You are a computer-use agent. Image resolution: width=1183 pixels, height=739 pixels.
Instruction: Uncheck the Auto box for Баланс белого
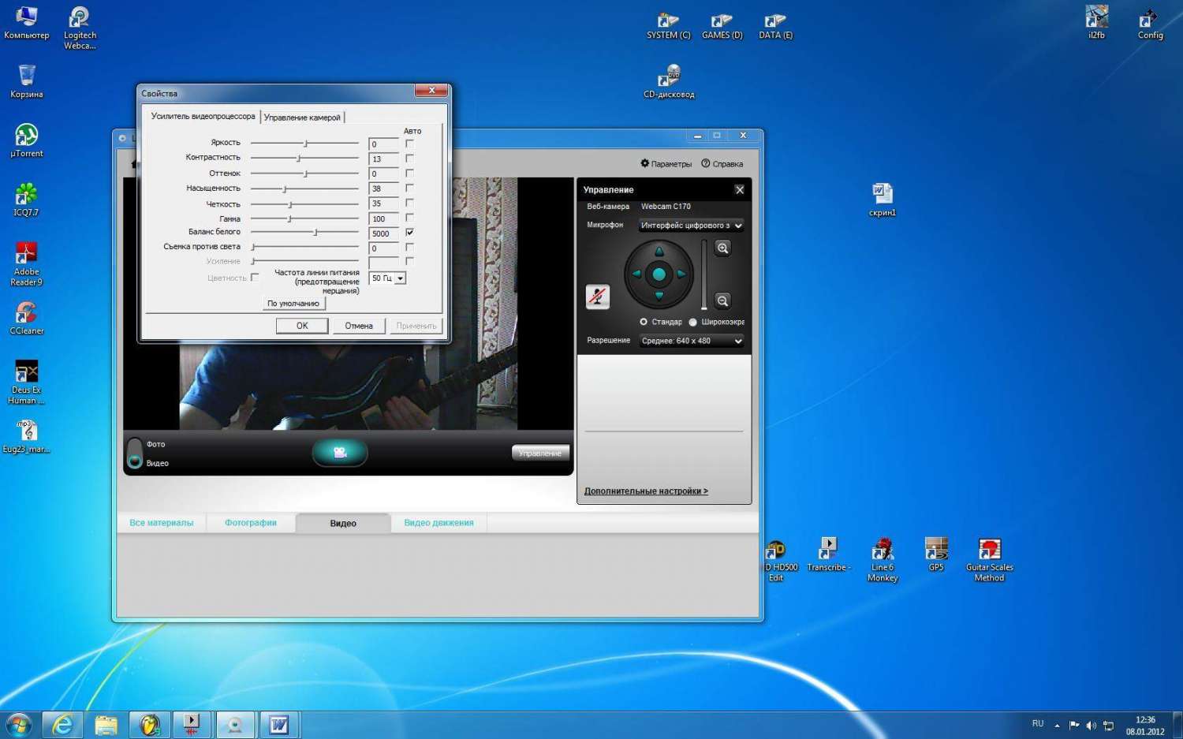click(409, 232)
